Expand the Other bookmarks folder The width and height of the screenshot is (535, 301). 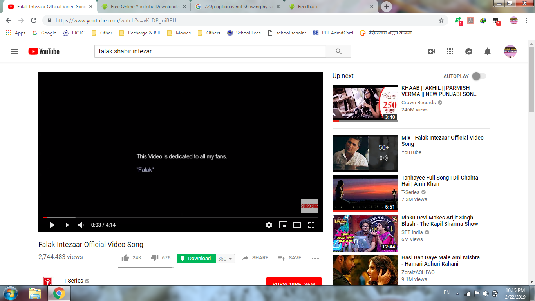click(101, 33)
